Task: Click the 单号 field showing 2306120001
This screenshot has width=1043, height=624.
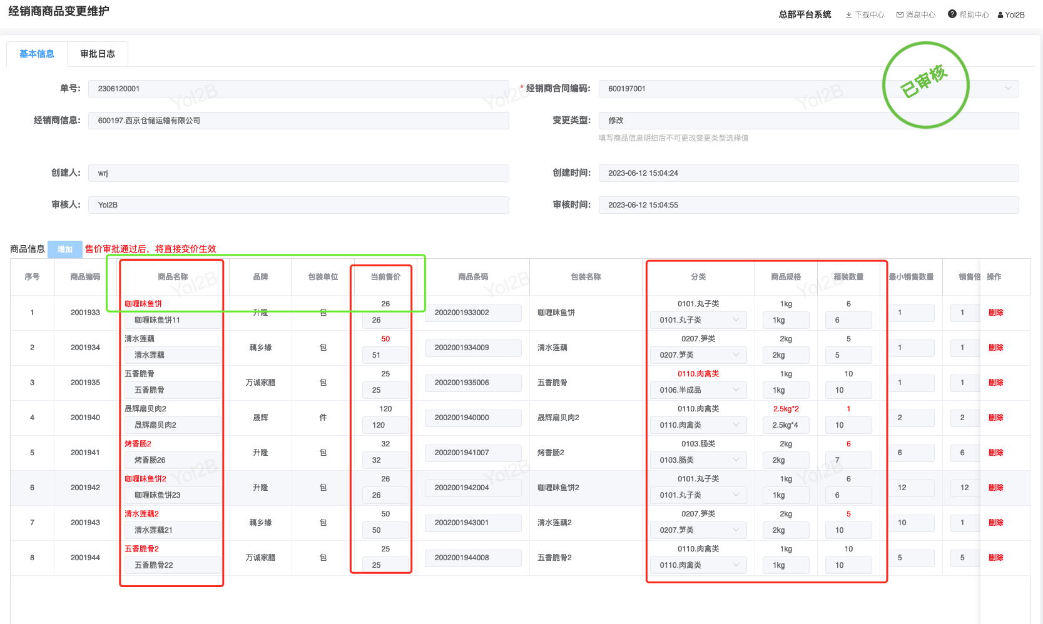Action: [298, 89]
